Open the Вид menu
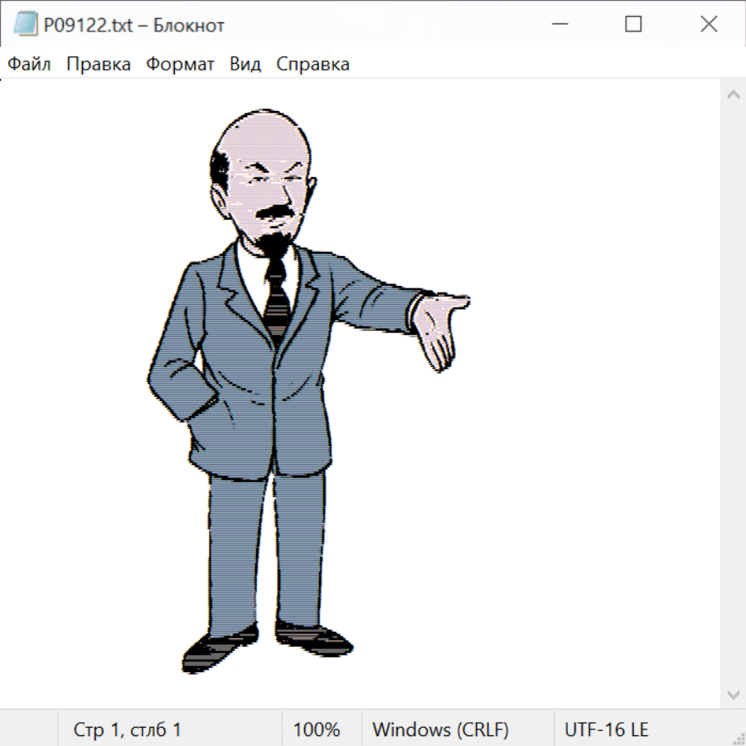 [x=245, y=65]
